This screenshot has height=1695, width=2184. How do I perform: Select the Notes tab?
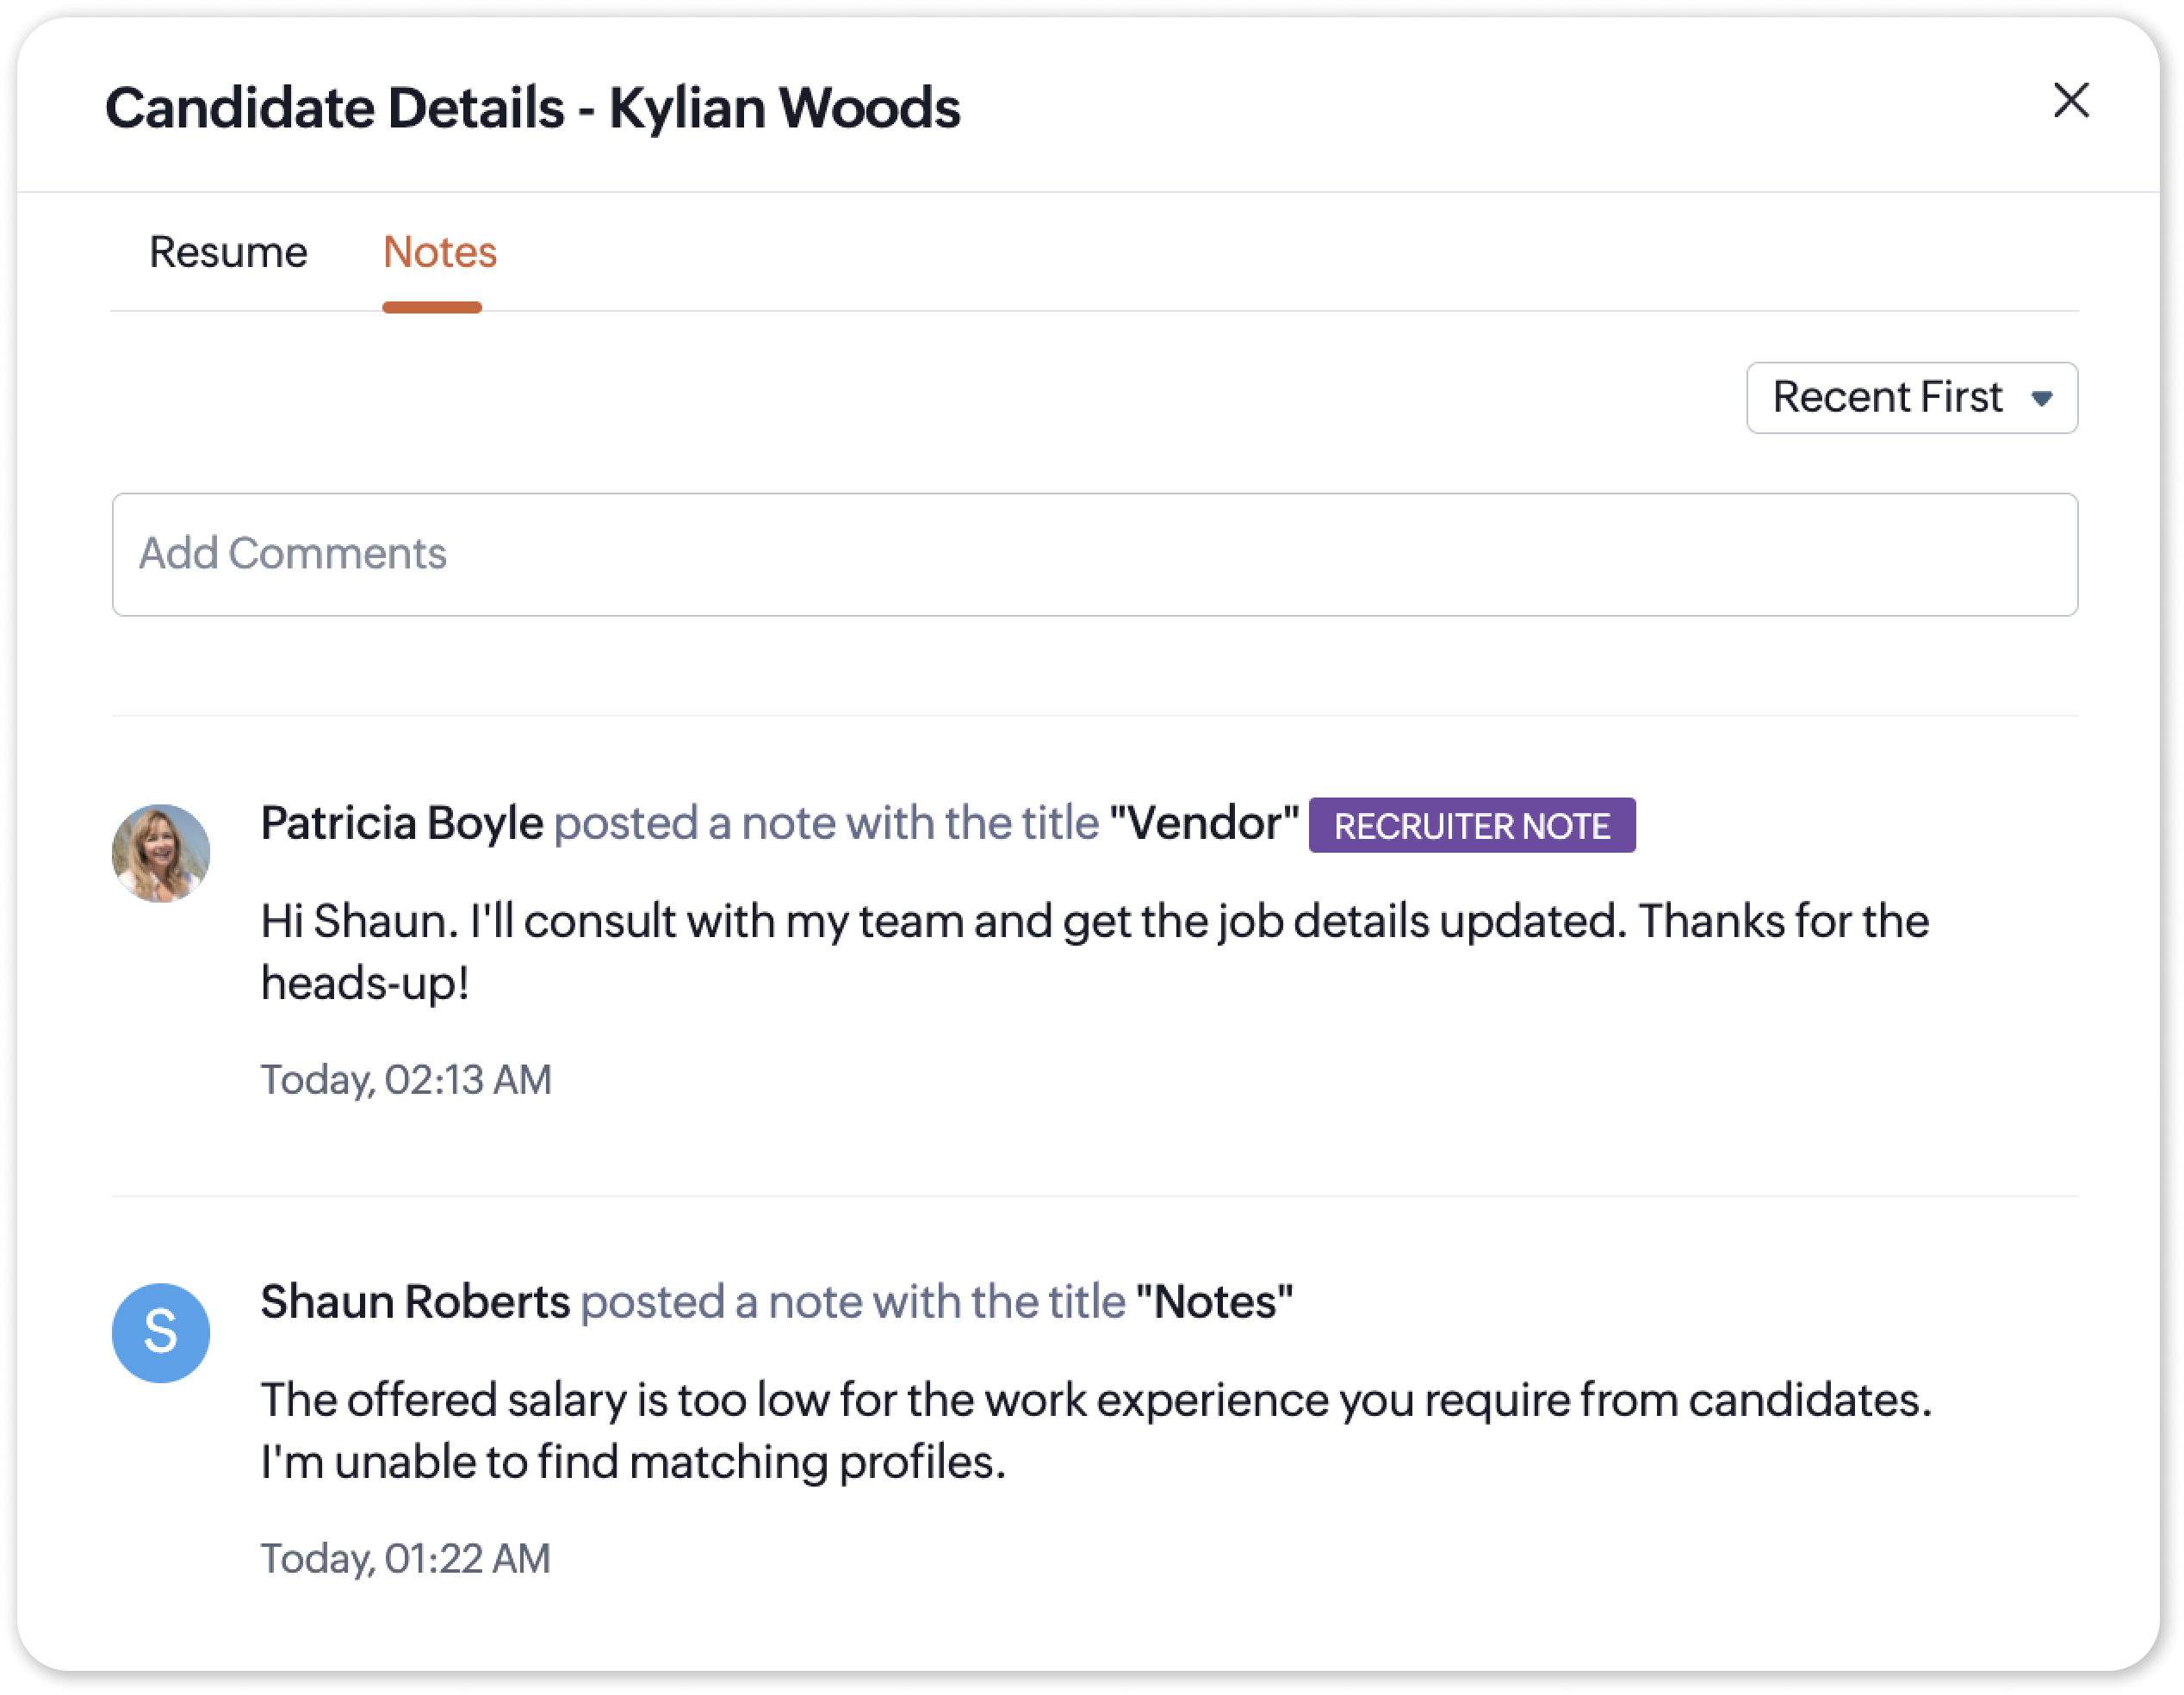click(x=439, y=252)
